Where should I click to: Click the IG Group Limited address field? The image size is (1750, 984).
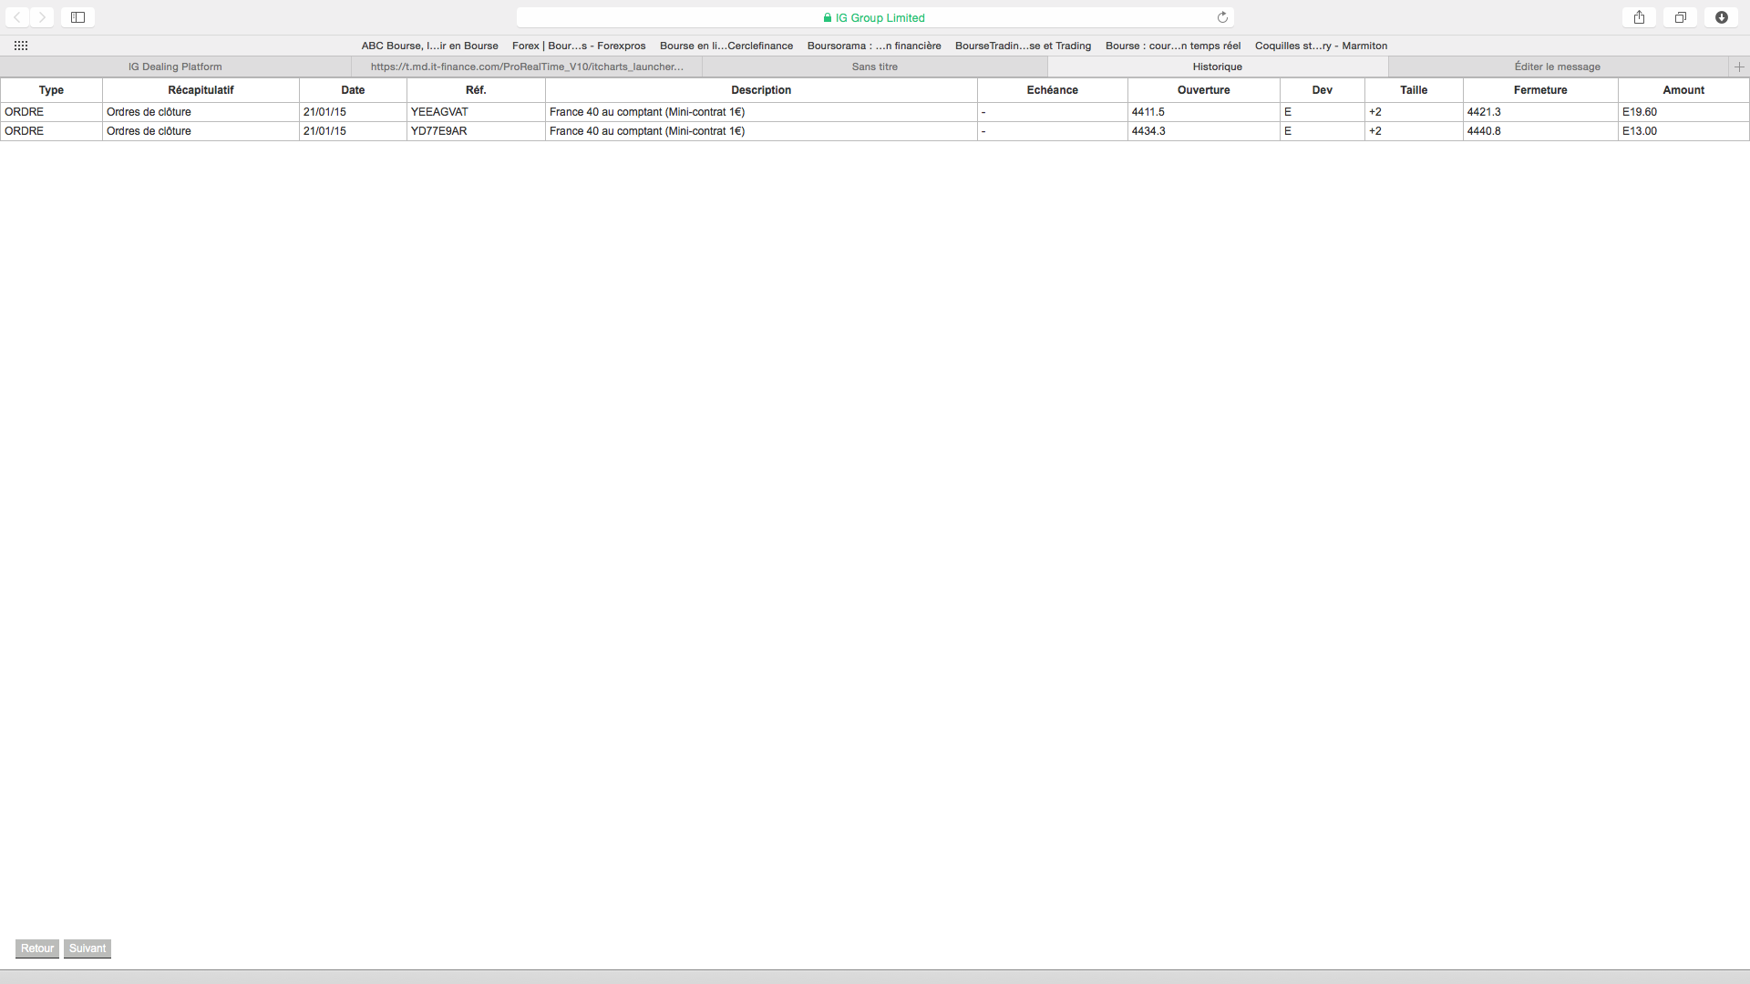click(874, 17)
